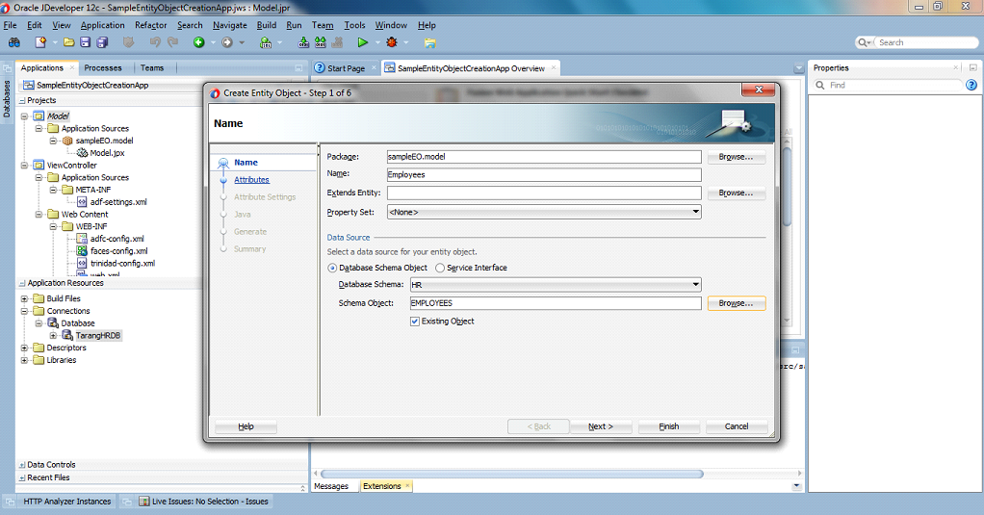Open the Property Set dropdown
The height and width of the screenshot is (515, 984).
click(x=544, y=212)
